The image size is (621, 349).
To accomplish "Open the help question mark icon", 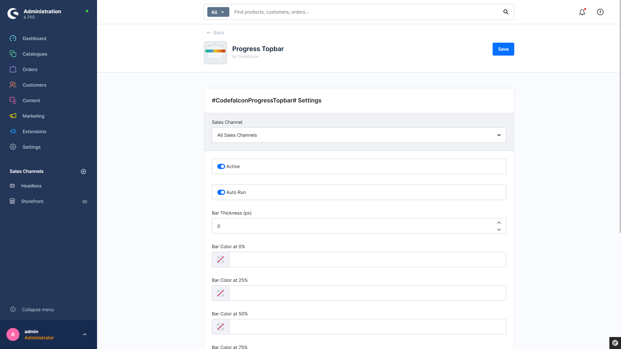I will (x=600, y=12).
